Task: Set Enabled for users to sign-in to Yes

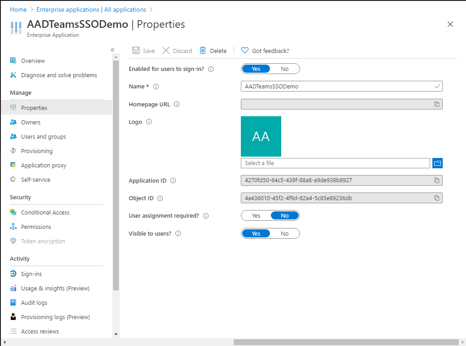Action: (256, 69)
